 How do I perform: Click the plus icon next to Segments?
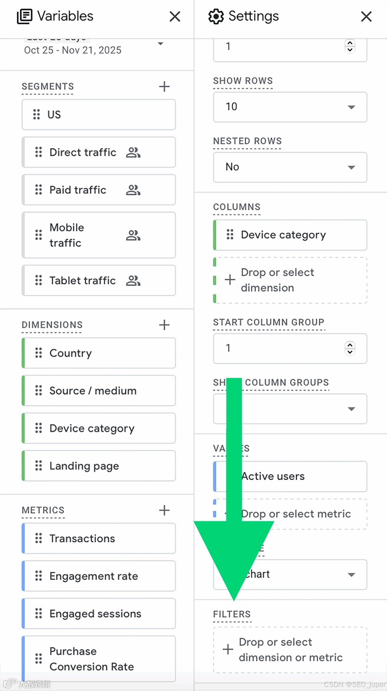coord(164,86)
